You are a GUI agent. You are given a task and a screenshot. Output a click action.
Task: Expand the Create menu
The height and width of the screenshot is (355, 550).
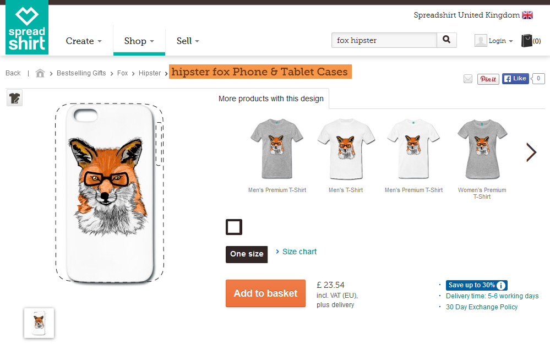click(84, 41)
